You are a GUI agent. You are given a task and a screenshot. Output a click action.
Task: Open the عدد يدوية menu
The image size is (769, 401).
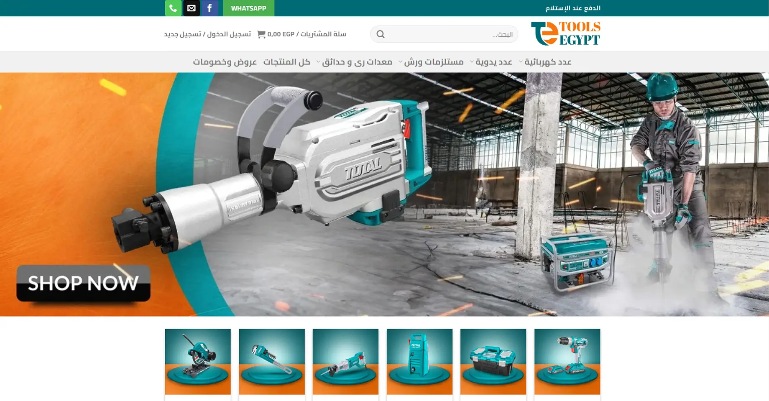coord(494,62)
